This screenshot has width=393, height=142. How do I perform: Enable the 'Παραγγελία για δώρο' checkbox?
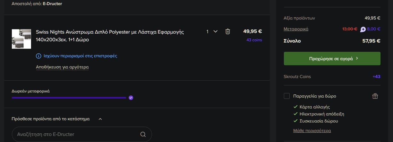pos(287,96)
